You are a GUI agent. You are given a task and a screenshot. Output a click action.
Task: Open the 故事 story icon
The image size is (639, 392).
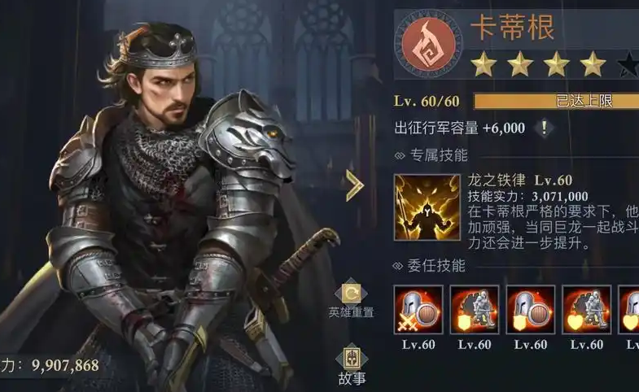point(352,366)
